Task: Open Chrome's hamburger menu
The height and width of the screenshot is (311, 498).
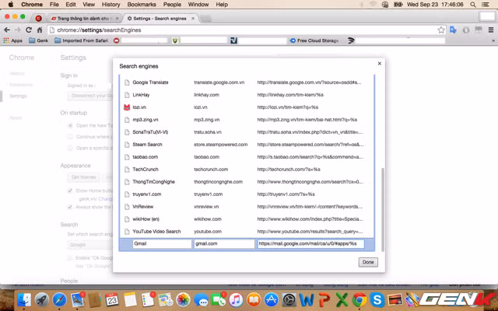Action: (x=490, y=30)
